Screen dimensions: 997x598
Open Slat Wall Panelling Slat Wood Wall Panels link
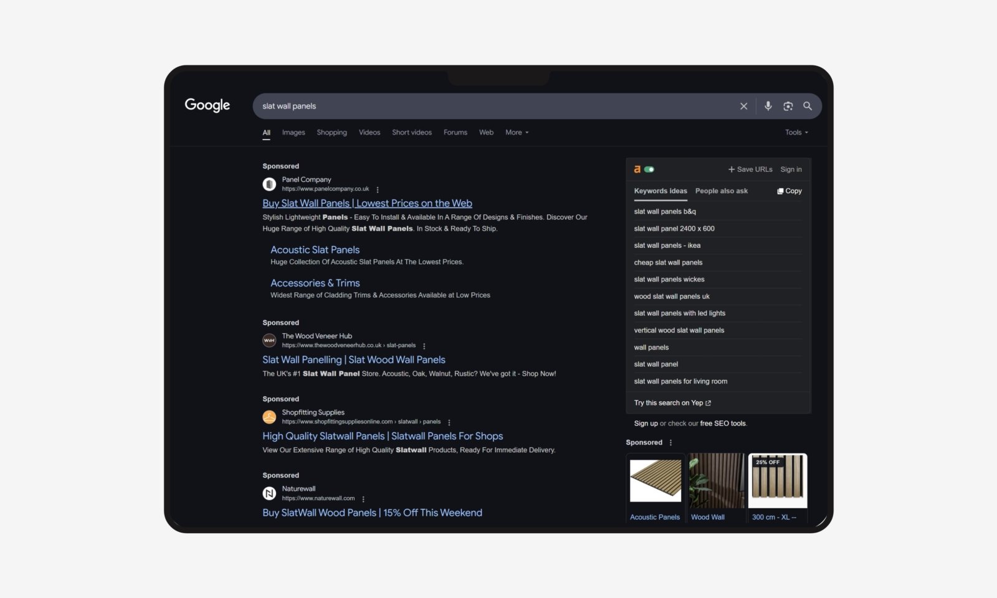(354, 360)
